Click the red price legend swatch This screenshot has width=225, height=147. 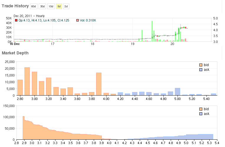[16, 20]
